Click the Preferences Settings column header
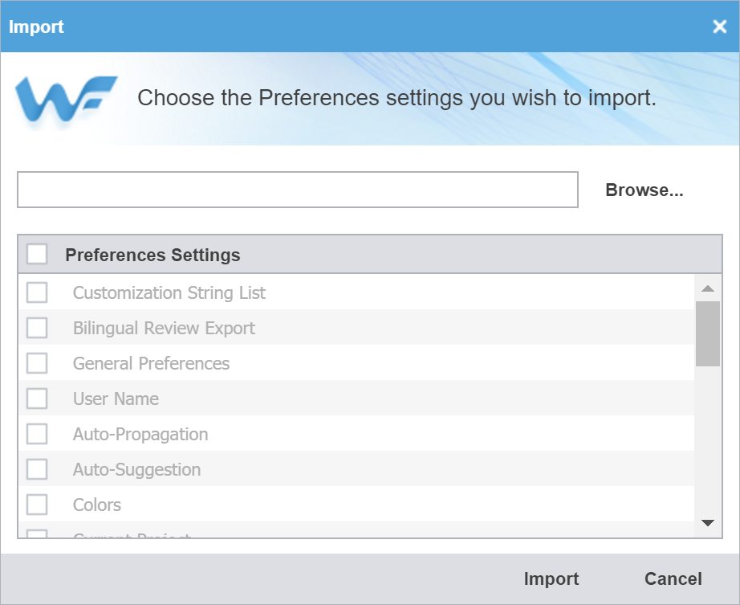This screenshot has width=740, height=605. point(153,255)
